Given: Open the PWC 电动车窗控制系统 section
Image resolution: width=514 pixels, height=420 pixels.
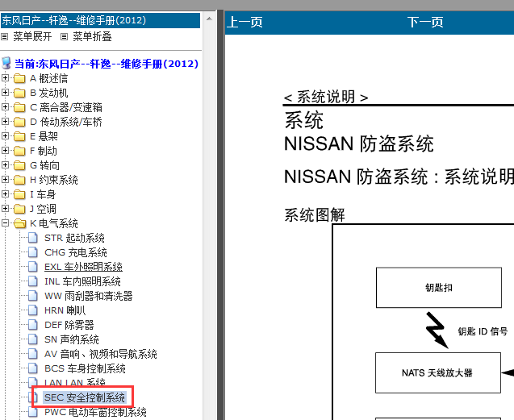Looking at the screenshot, I should tap(95, 412).
